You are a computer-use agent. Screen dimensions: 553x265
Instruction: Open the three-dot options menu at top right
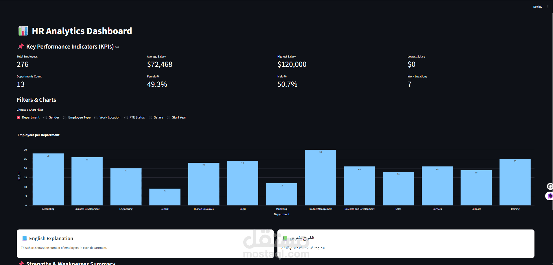548,6
